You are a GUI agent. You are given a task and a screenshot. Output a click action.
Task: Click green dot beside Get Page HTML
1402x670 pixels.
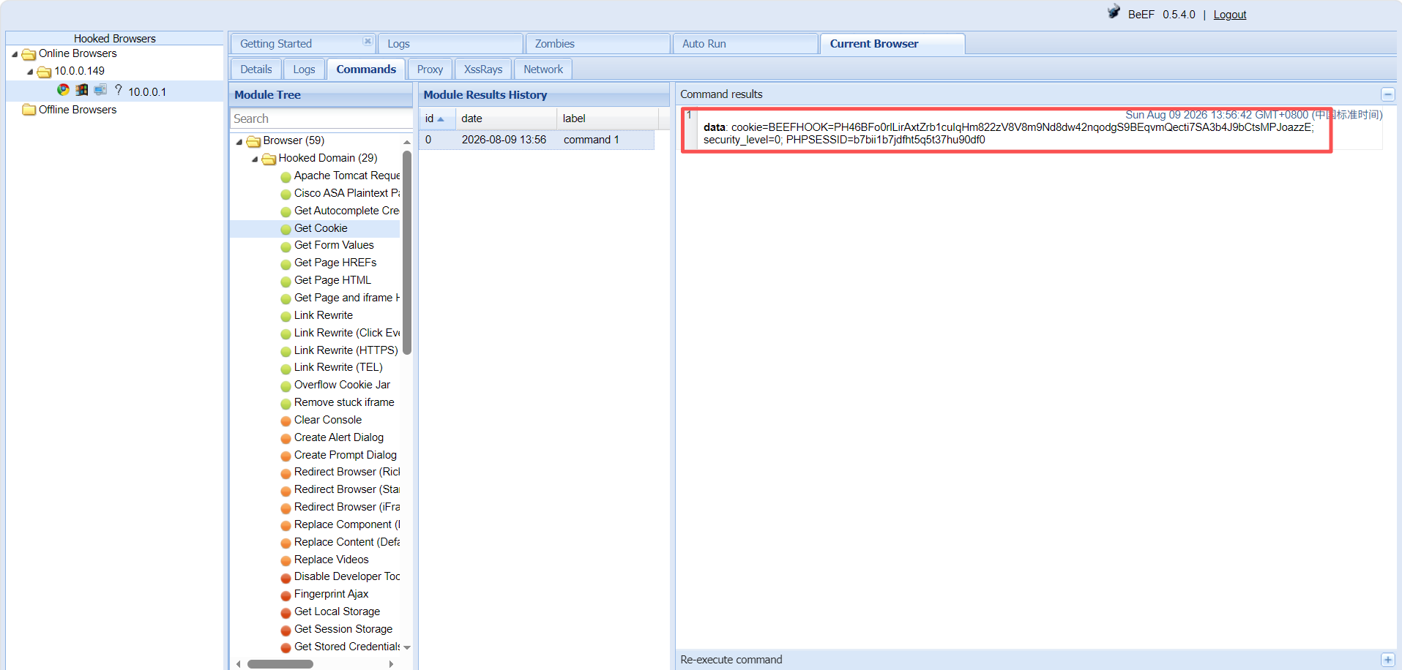click(x=286, y=281)
